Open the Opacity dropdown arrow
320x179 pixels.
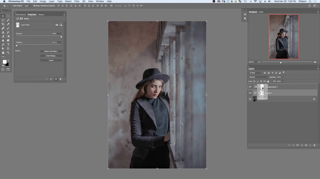pyautogui.click(x=283, y=77)
